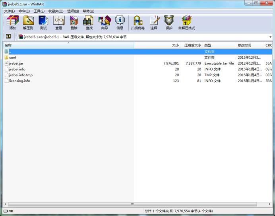Select the jrebel.info file name
Viewport: 275px width, 216px height.
pos(17,69)
